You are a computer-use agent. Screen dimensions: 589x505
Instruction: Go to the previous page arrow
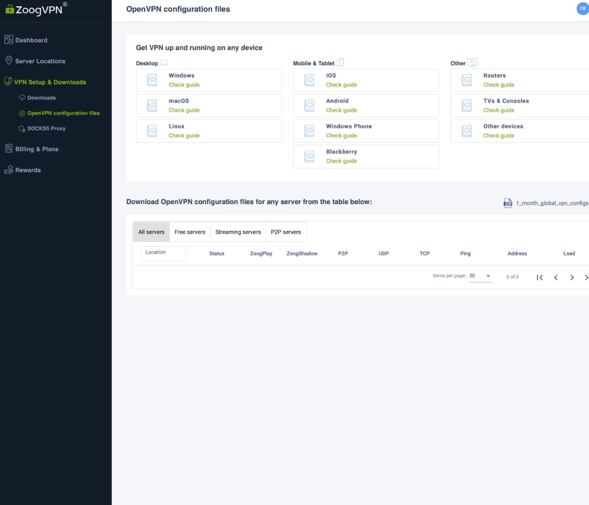point(556,277)
